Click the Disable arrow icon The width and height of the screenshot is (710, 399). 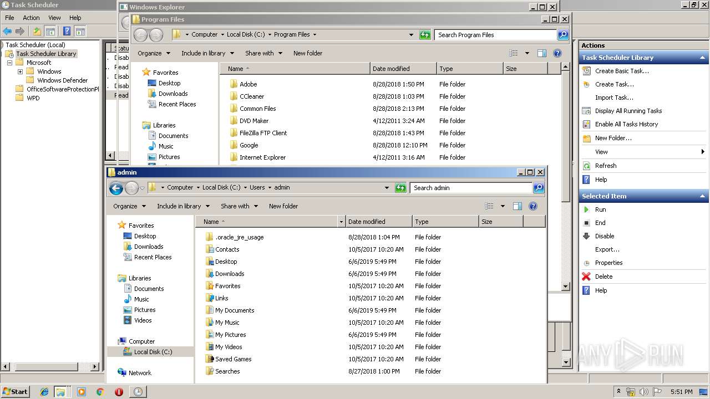pyautogui.click(x=586, y=236)
